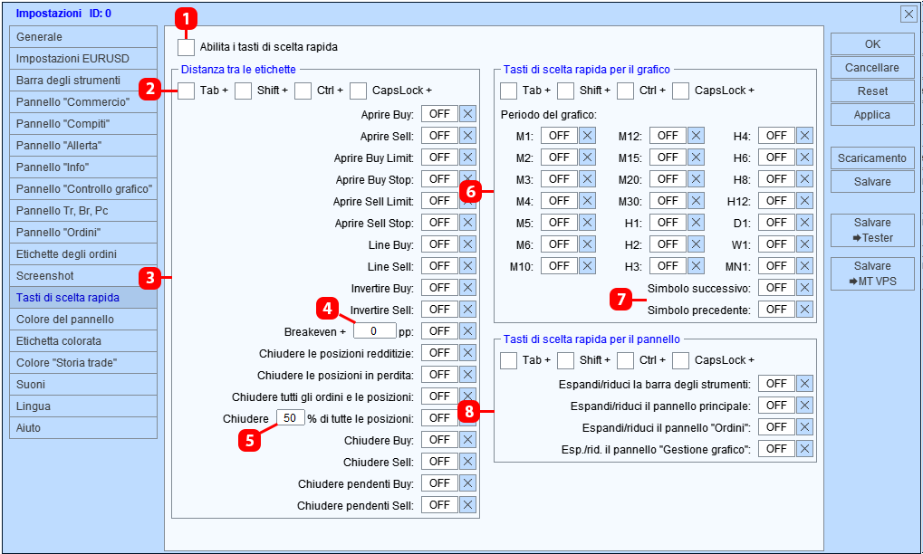
Task: Check CapsLock + for panel hotkeys
Action: [x=681, y=360]
